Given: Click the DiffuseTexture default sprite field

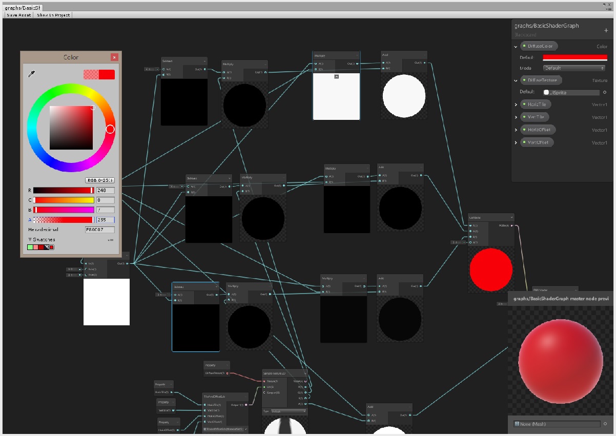Looking at the screenshot, I should pyautogui.click(x=571, y=92).
